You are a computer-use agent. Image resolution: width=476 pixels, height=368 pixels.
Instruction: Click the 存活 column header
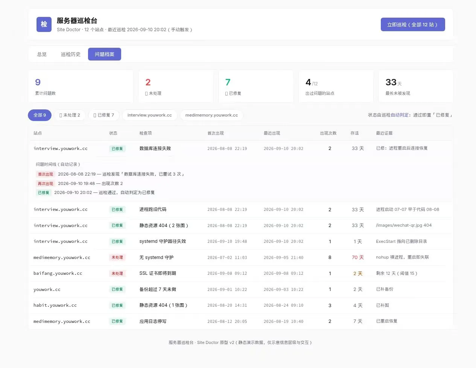(354, 133)
